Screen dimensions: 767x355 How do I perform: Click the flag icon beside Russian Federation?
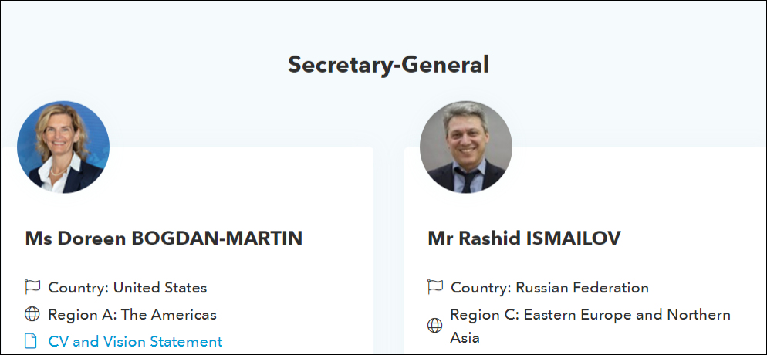click(434, 287)
